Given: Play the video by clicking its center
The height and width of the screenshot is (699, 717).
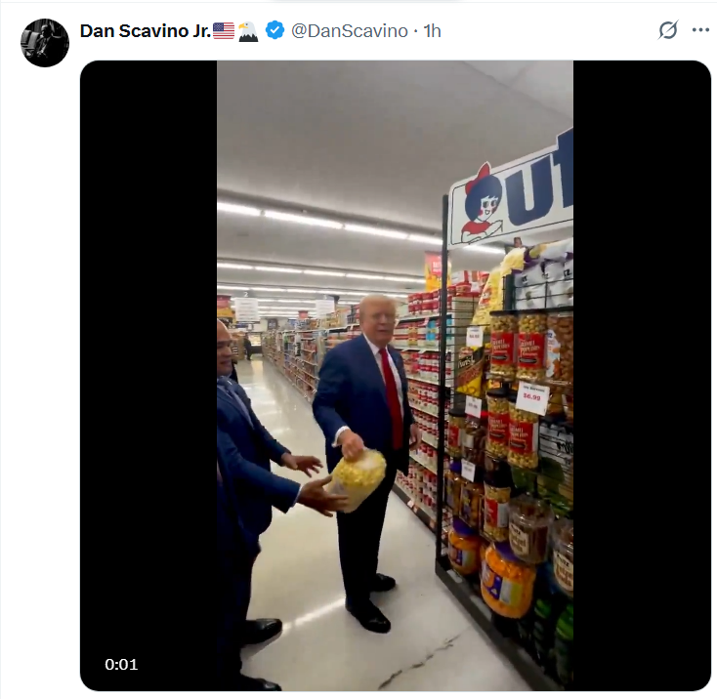Looking at the screenshot, I should [x=395, y=376].
